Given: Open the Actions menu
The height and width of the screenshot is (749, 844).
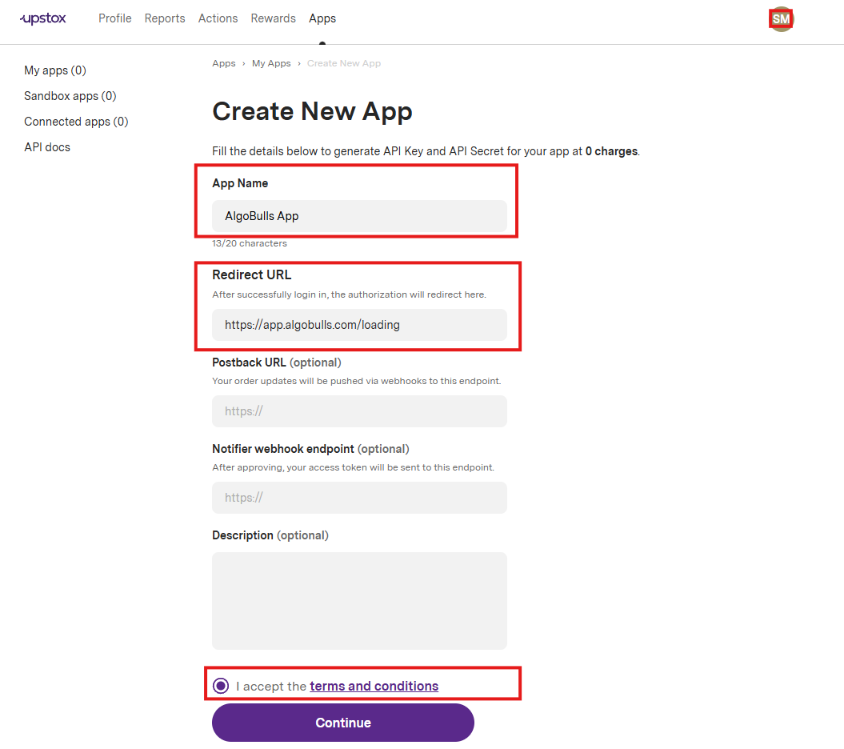Looking at the screenshot, I should (x=218, y=18).
